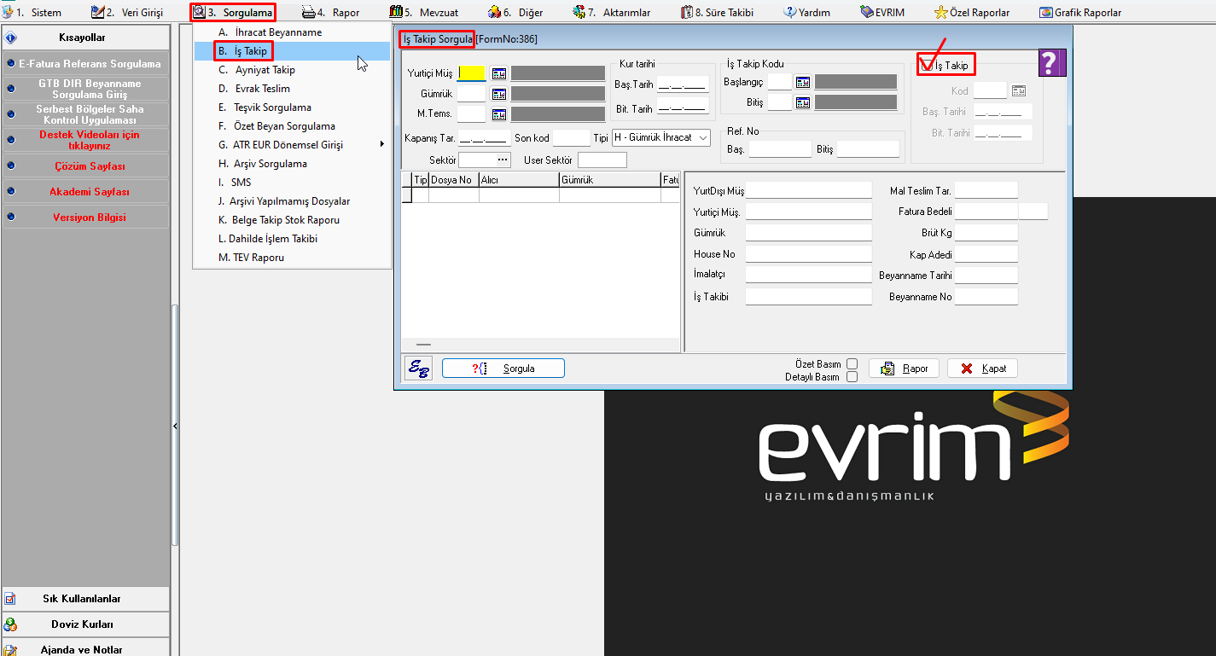Click the Son kod input field
The width and height of the screenshot is (1216, 656).
pos(571,137)
